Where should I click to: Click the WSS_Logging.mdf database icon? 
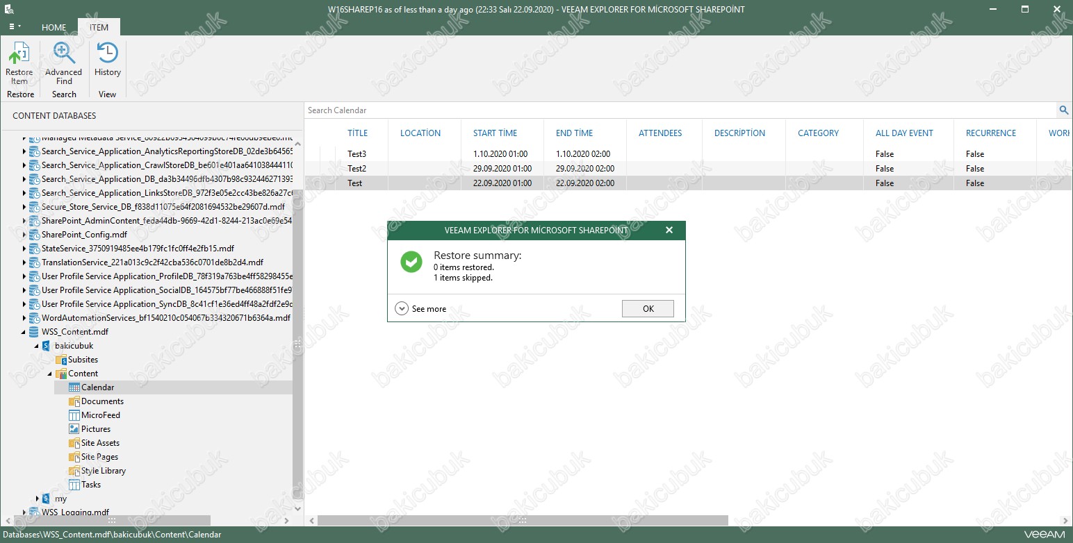(34, 512)
